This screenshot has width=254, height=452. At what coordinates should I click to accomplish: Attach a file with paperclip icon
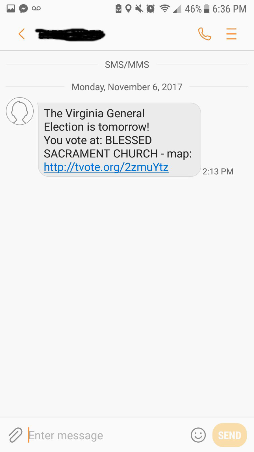15,435
